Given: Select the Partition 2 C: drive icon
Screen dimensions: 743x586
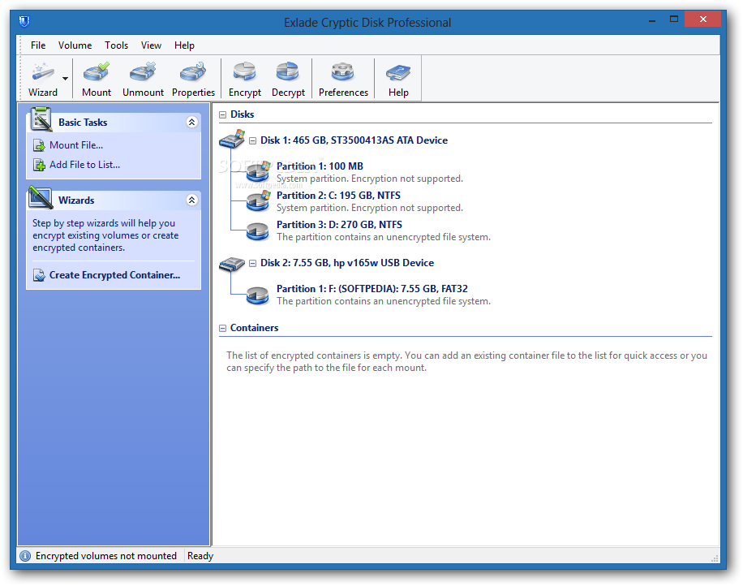Looking at the screenshot, I should pyautogui.click(x=258, y=201).
